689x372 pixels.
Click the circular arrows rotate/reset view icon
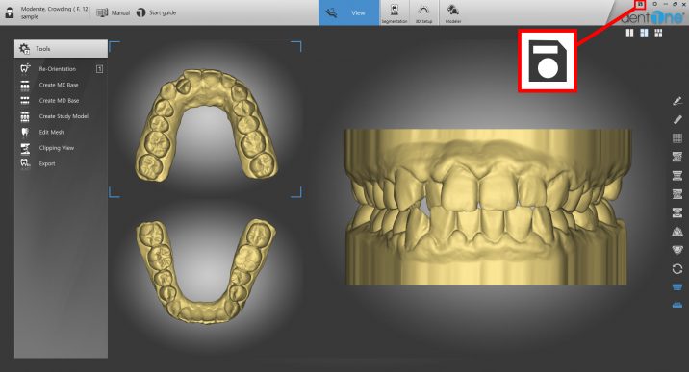(677, 268)
